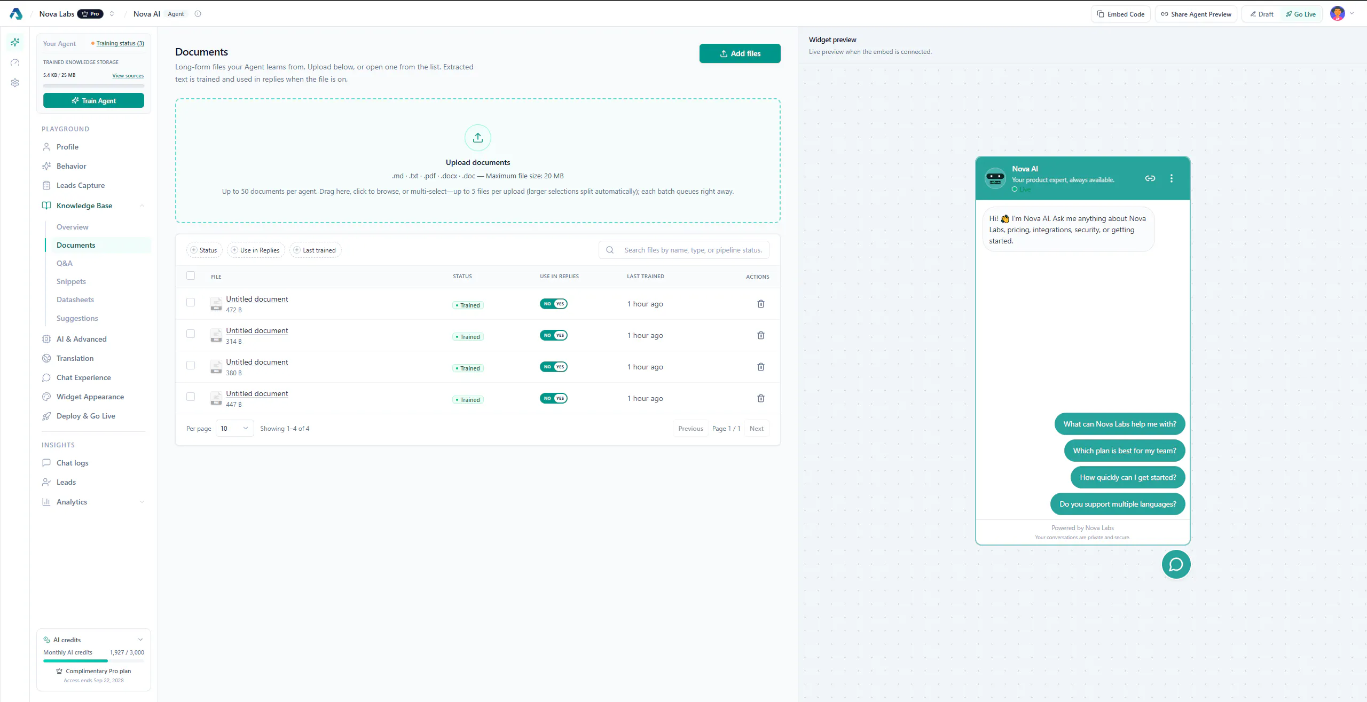The height and width of the screenshot is (702, 1367).
Task: Toggle Use in Replies for the 380 B document
Action: (554, 367)
